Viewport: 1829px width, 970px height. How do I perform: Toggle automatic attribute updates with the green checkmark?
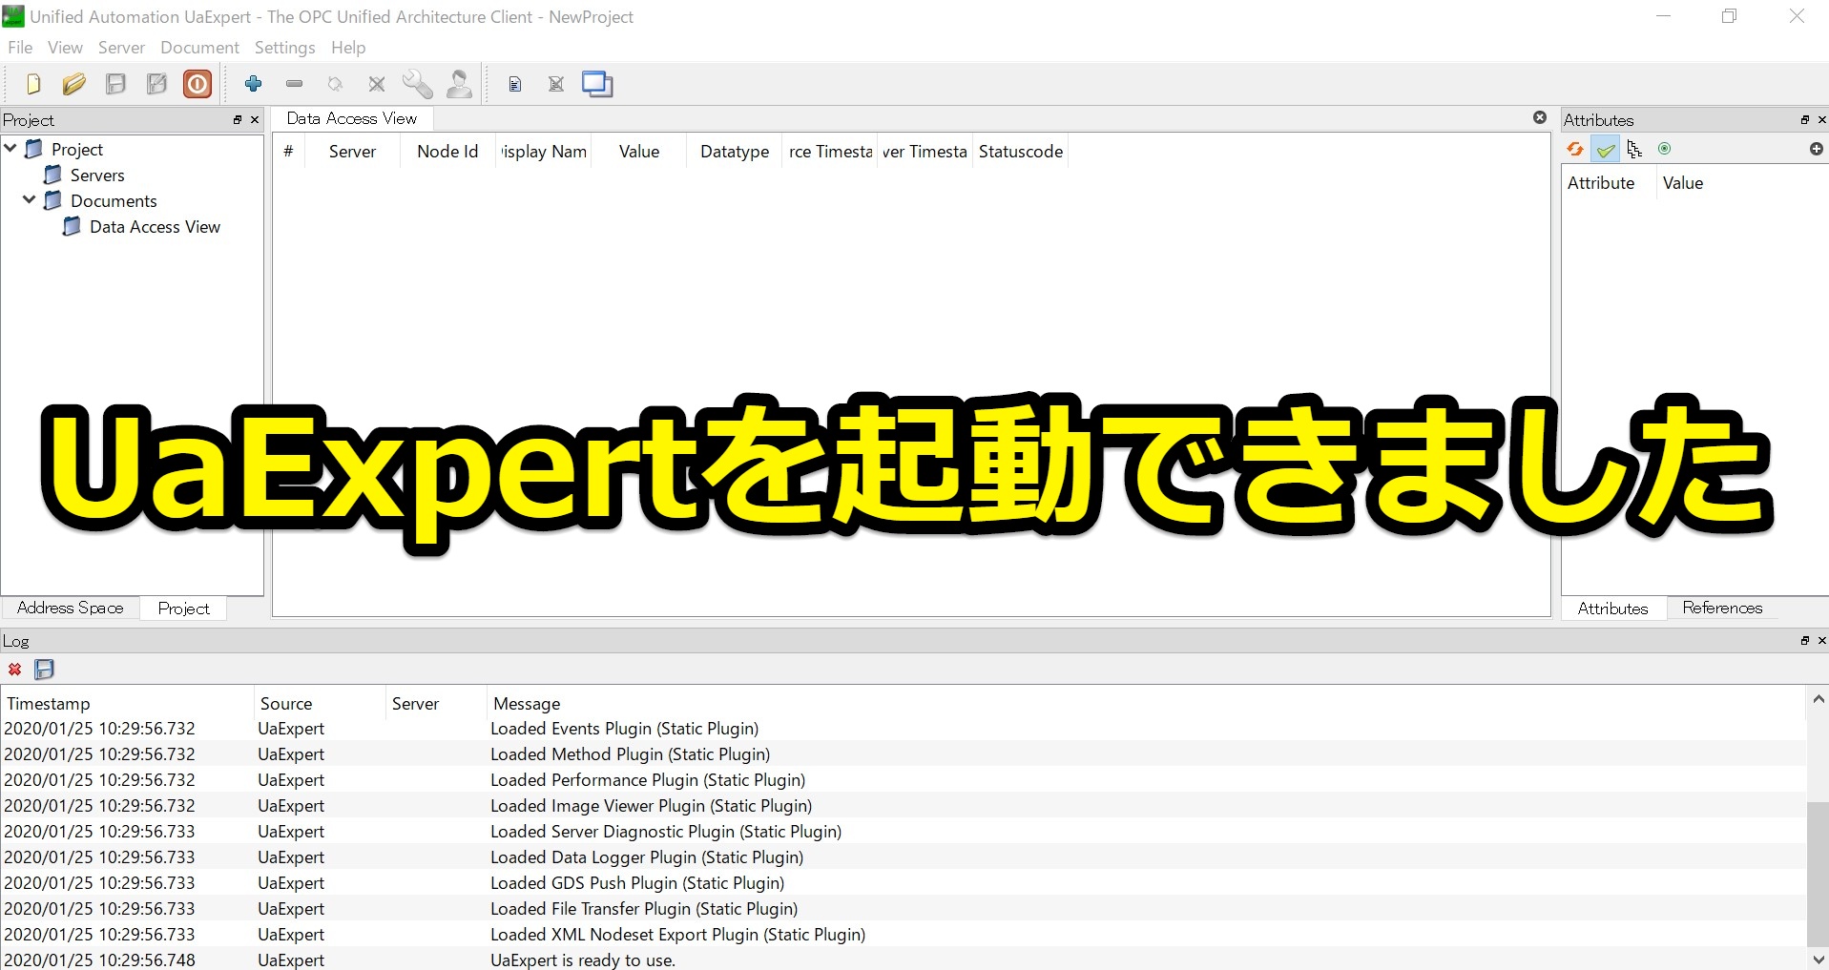(x=1606, y=149)
